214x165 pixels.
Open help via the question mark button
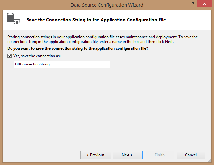193,4
